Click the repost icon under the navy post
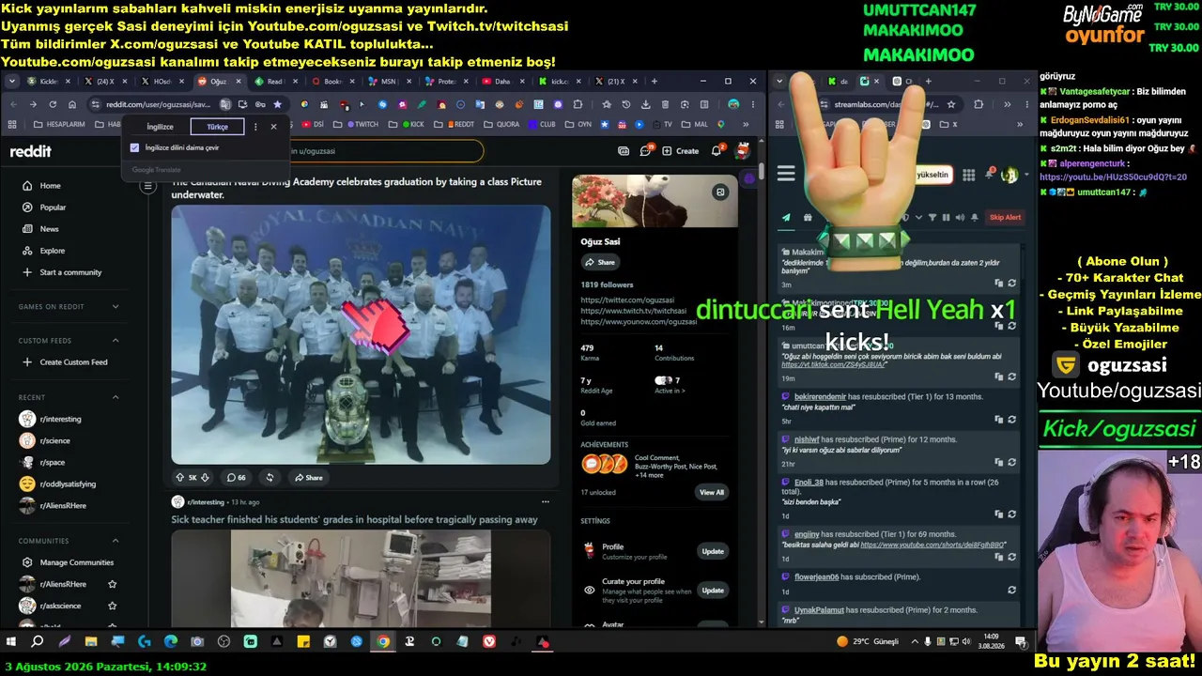The height and width of the screenshot is (676, 1202). pyautogui.click(x=270, y=478)
